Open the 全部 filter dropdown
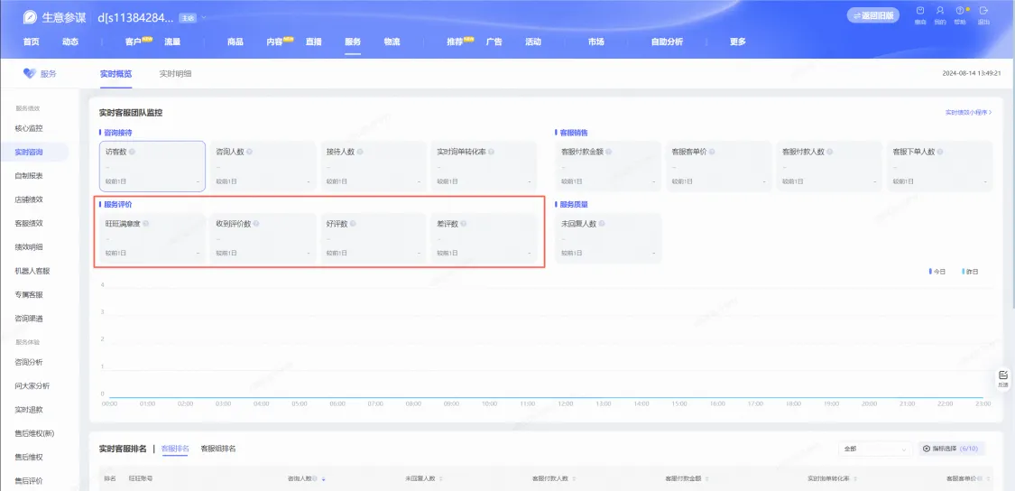 pyautogui.click(x=874, y=449)
